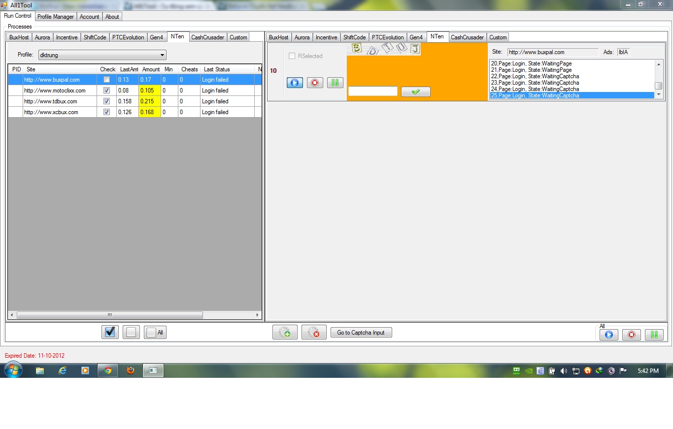The image size is (673, 429).
Task: Click the Site field showing http://www.buxpal.com
Action: pyautogui.click(x=553, y=52)
